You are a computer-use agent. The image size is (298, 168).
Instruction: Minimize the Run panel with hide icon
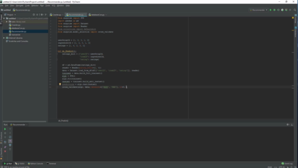point(292,125)
